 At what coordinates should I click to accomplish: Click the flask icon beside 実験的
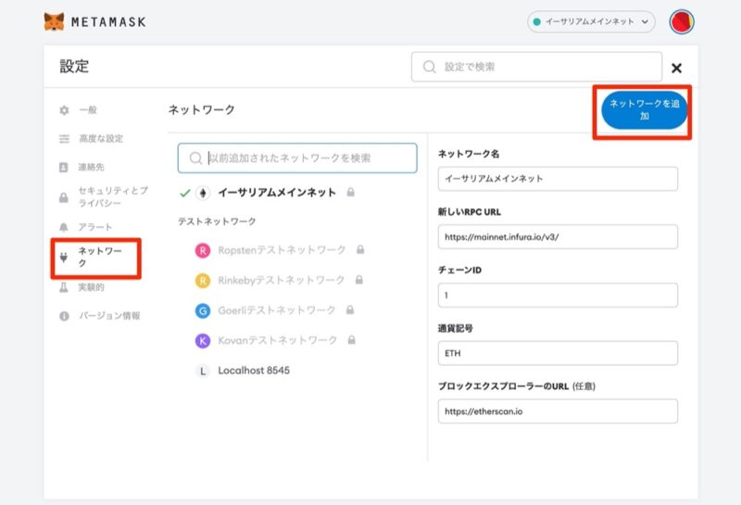[64, 287]
